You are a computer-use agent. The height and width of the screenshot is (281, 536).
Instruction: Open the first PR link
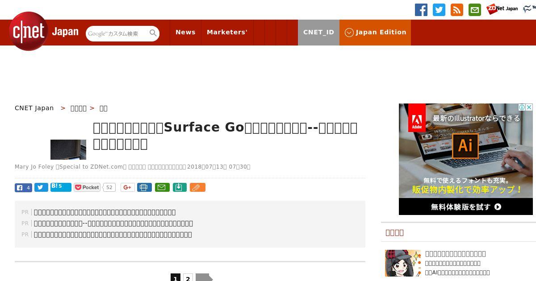point(105,212)
